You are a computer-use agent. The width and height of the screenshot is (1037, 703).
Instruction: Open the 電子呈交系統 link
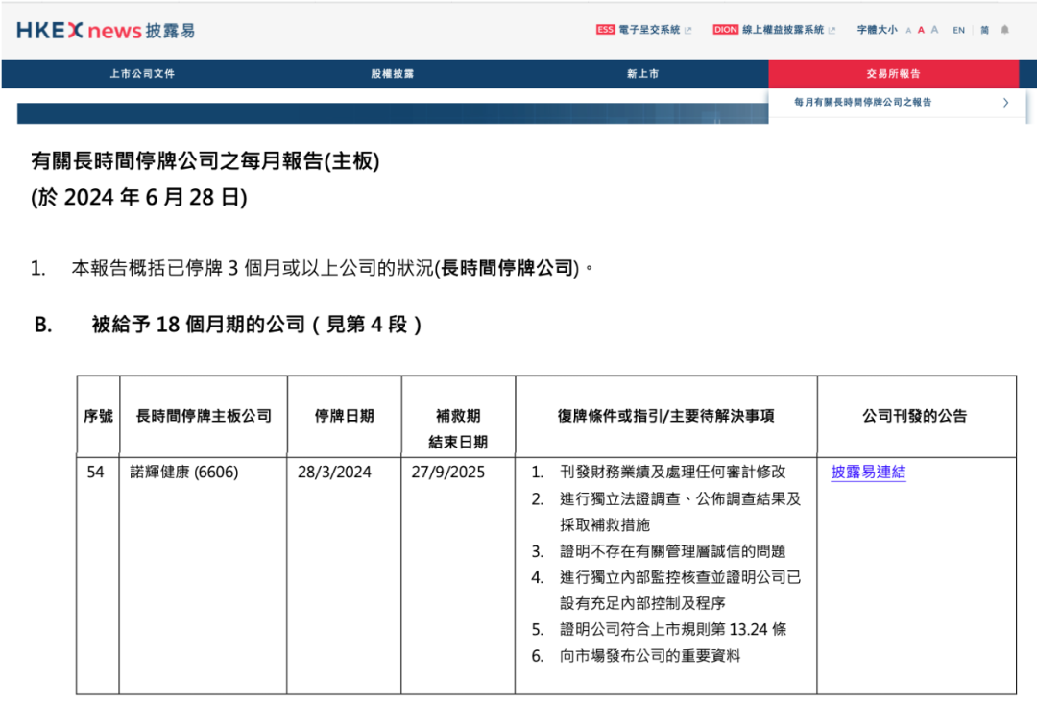[x=649, y=30]
